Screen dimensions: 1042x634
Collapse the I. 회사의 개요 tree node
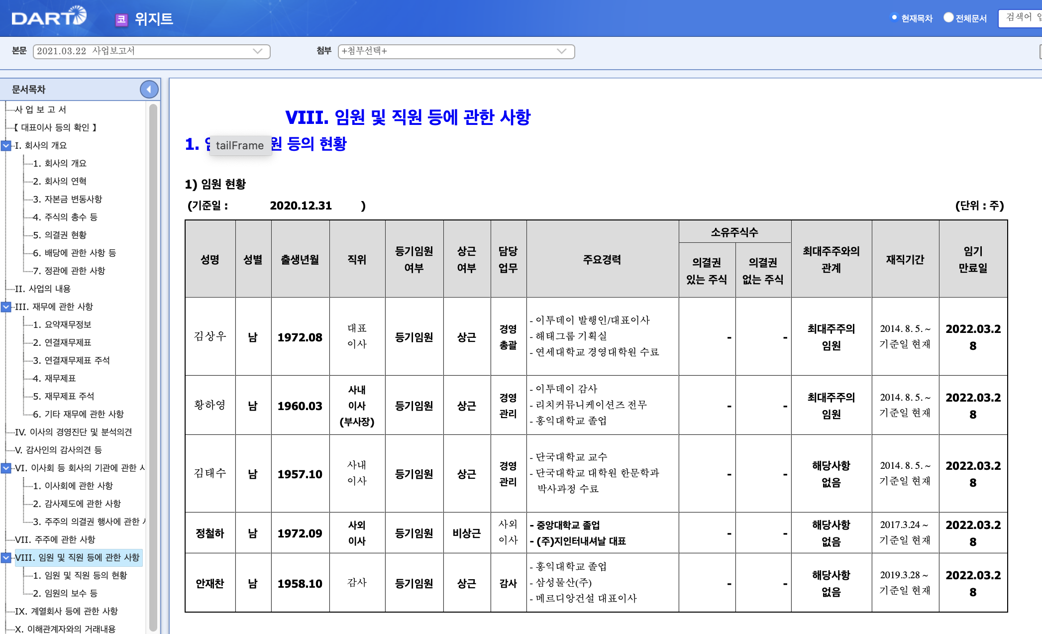pyautogui.click(x=6, y=145)
